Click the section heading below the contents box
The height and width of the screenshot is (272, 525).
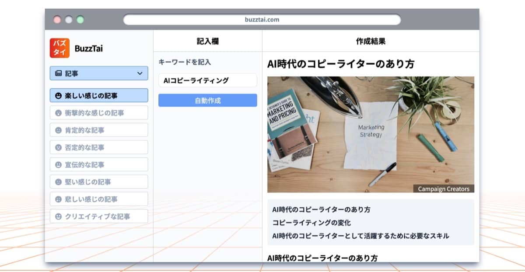pyautogui.click(x=322, y=258)
